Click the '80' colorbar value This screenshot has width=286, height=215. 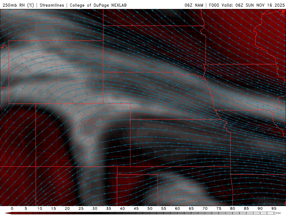point(232,209)
